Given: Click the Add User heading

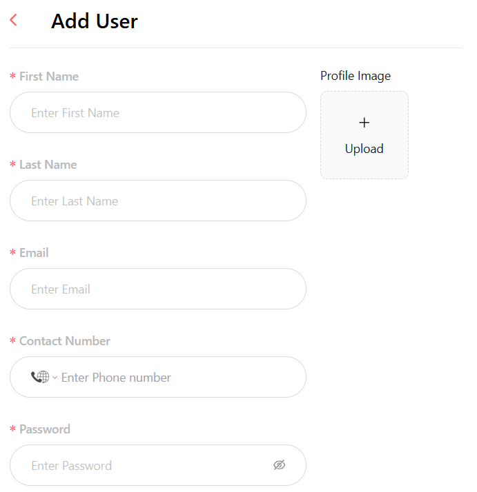Looking at the screenshot, I should (95, 21).
